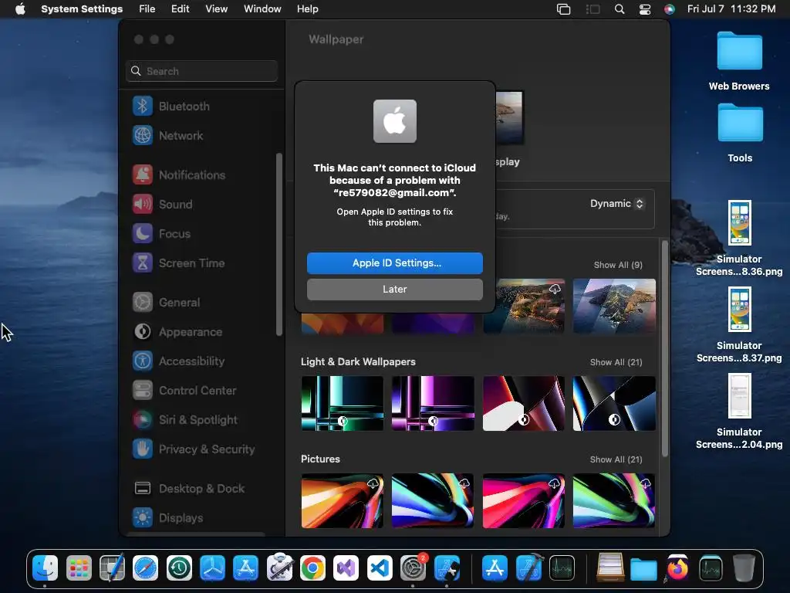Activate Siri from the menu bar
The height and width of the screenshot is (593, 790).
(669, 9)
